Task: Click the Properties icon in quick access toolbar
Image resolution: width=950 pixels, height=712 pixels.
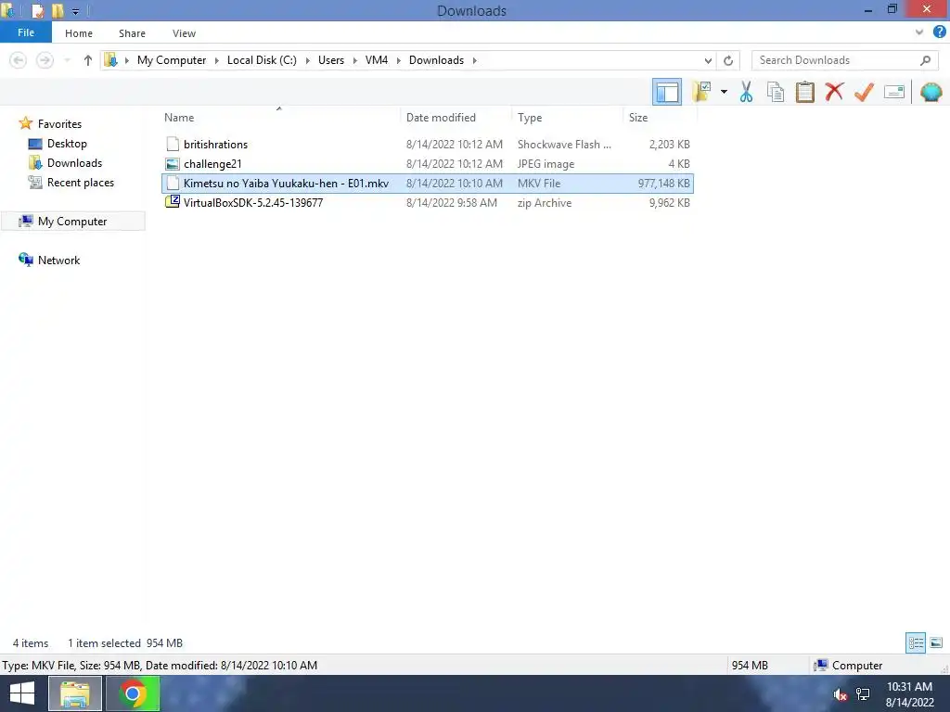Action: pos(37,10)
